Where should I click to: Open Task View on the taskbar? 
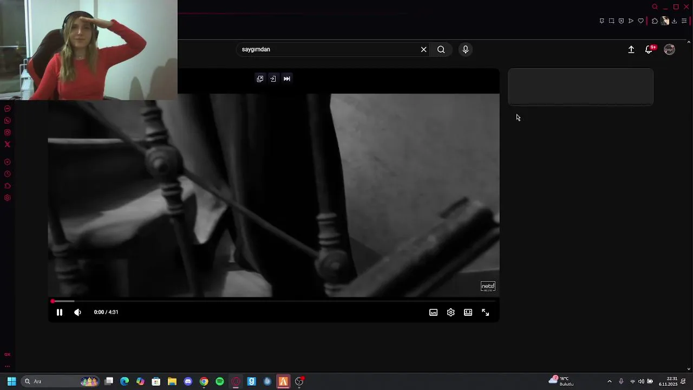point(109,381)
